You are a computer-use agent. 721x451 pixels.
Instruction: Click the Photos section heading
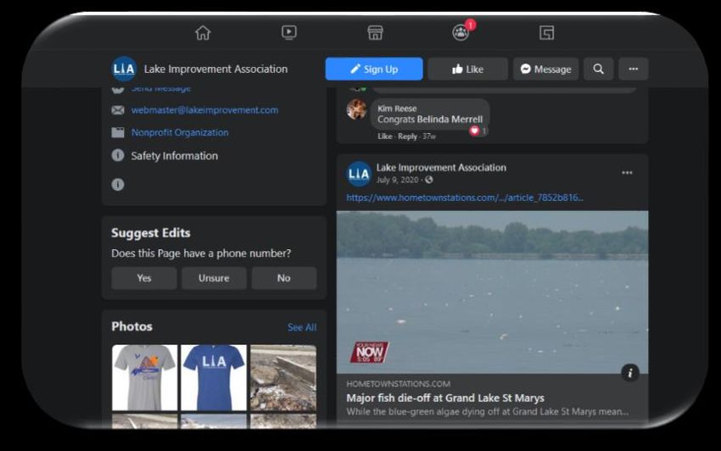(132, 326)
